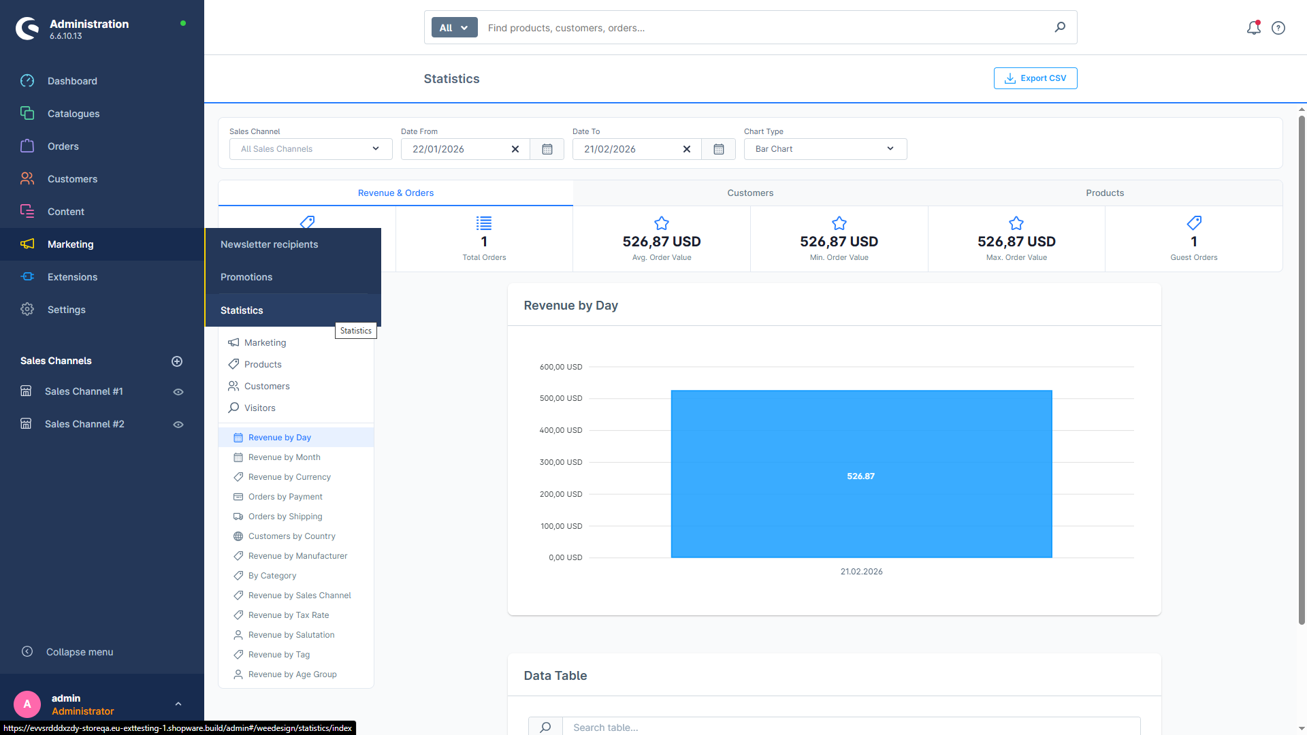Expand the All Sales Channels selector
This screenshot has width=1307, height=735.
click(310, 148)
